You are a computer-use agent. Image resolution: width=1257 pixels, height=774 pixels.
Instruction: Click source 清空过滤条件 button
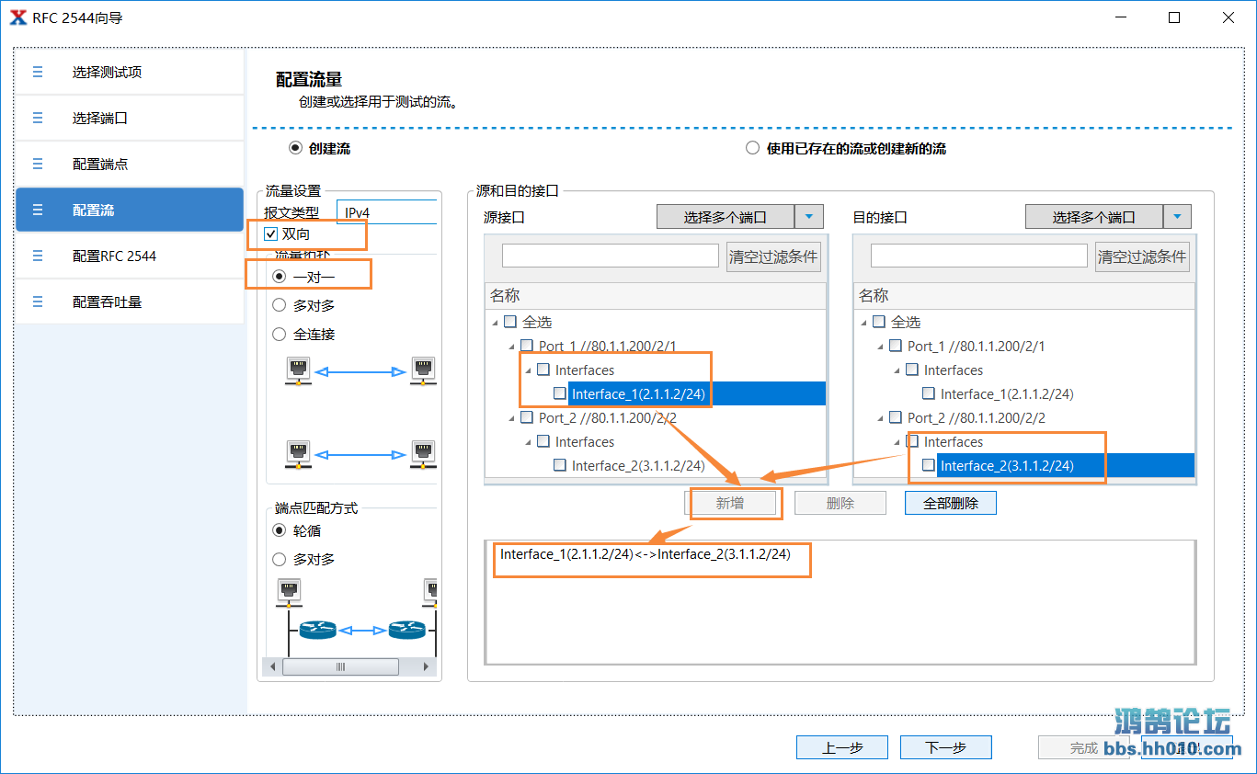point(773,256)
